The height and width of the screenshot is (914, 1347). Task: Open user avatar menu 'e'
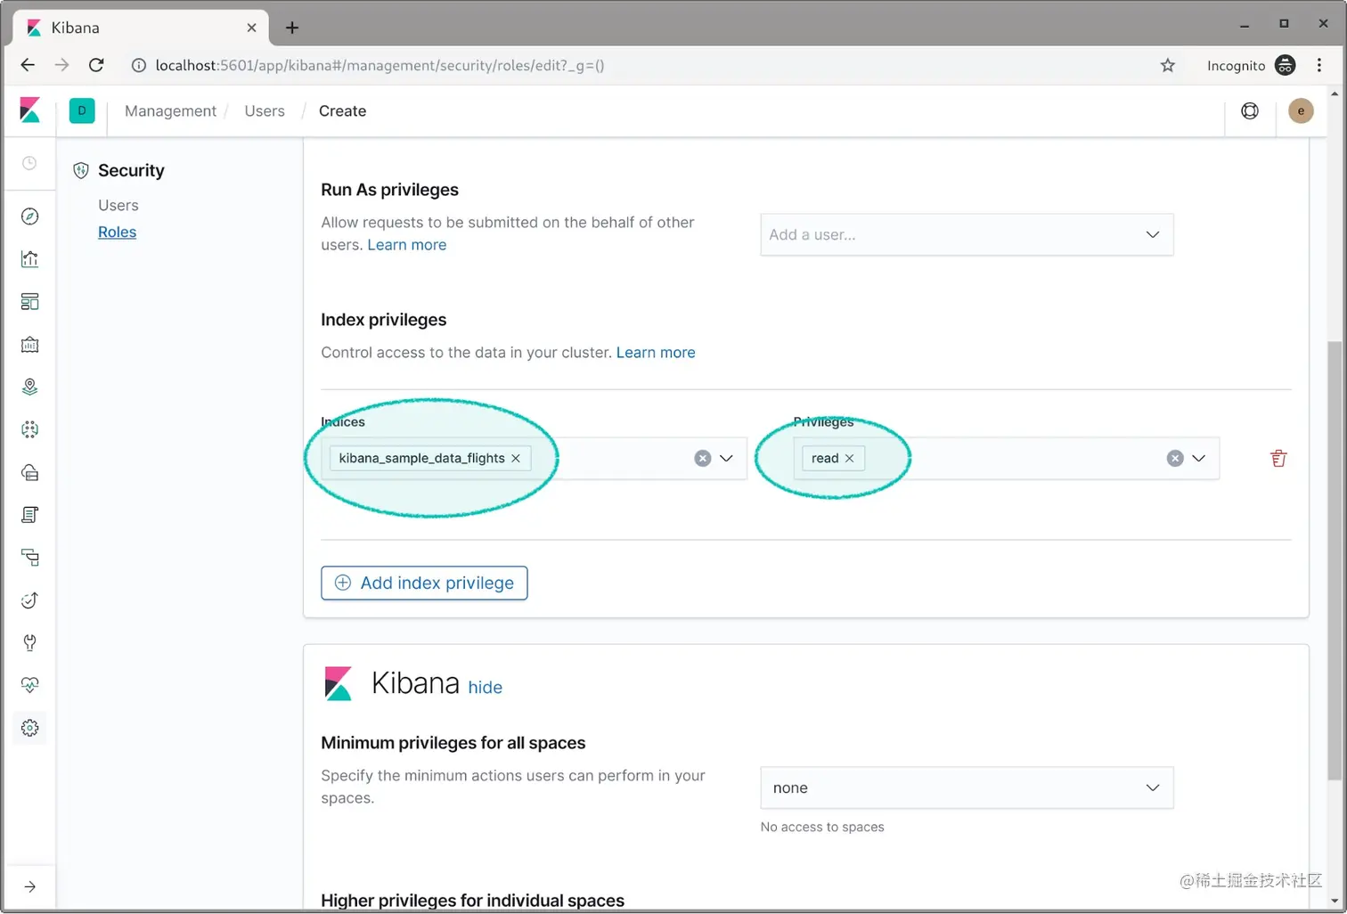(1301, 110)
